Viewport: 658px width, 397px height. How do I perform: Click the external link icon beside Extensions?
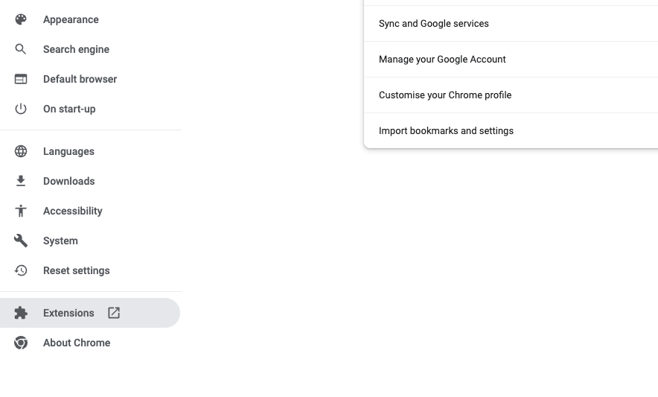click(114, 313)
